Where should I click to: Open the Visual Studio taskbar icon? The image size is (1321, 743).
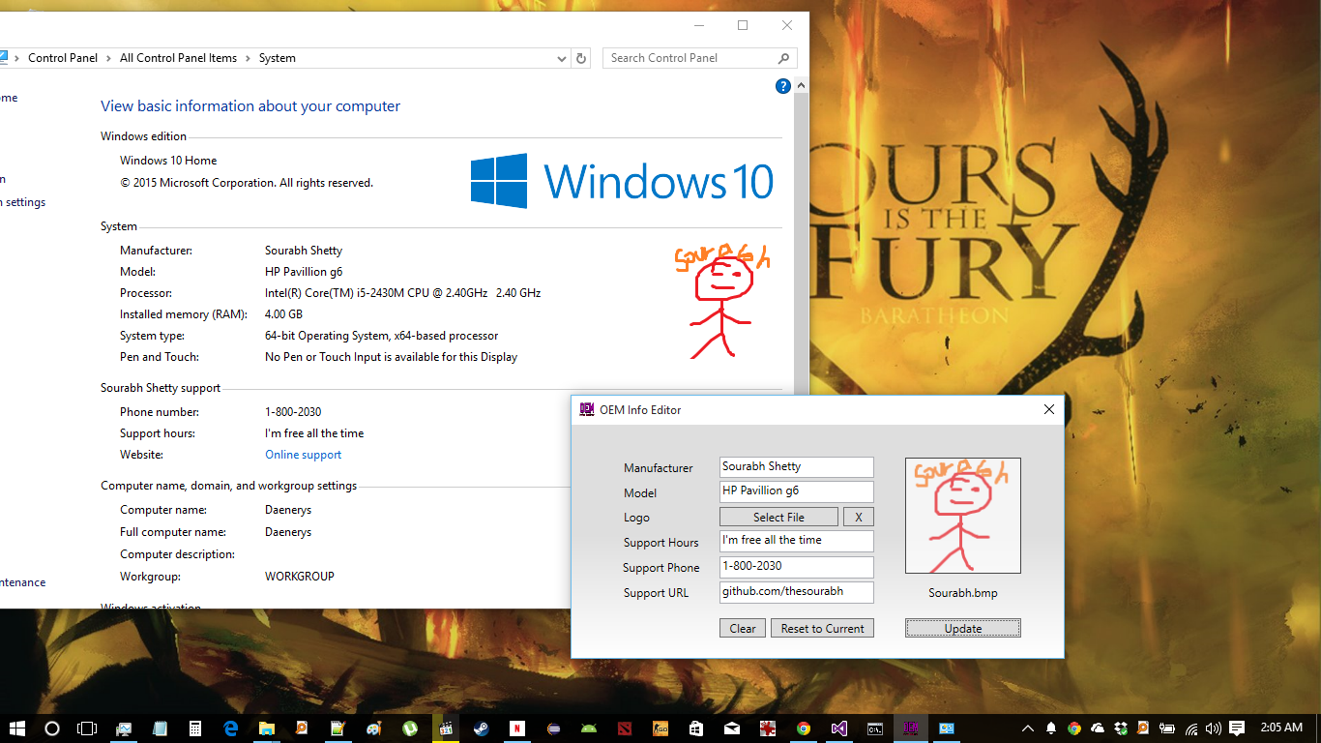838,728
